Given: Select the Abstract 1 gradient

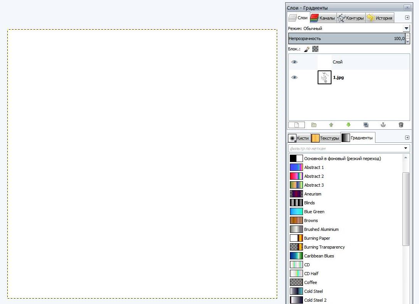Looking at the screenshot, I should point(346,167).
